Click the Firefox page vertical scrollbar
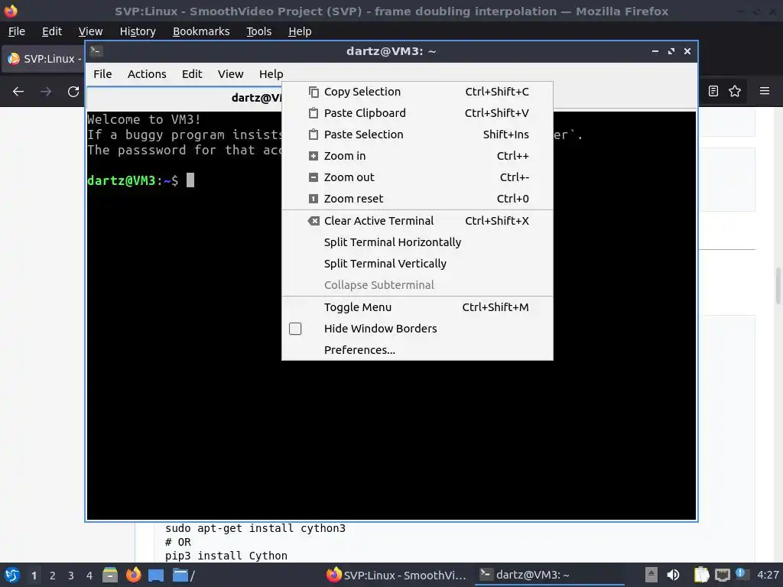The height and width of the screenshot is (587, 783). [778, 286]
